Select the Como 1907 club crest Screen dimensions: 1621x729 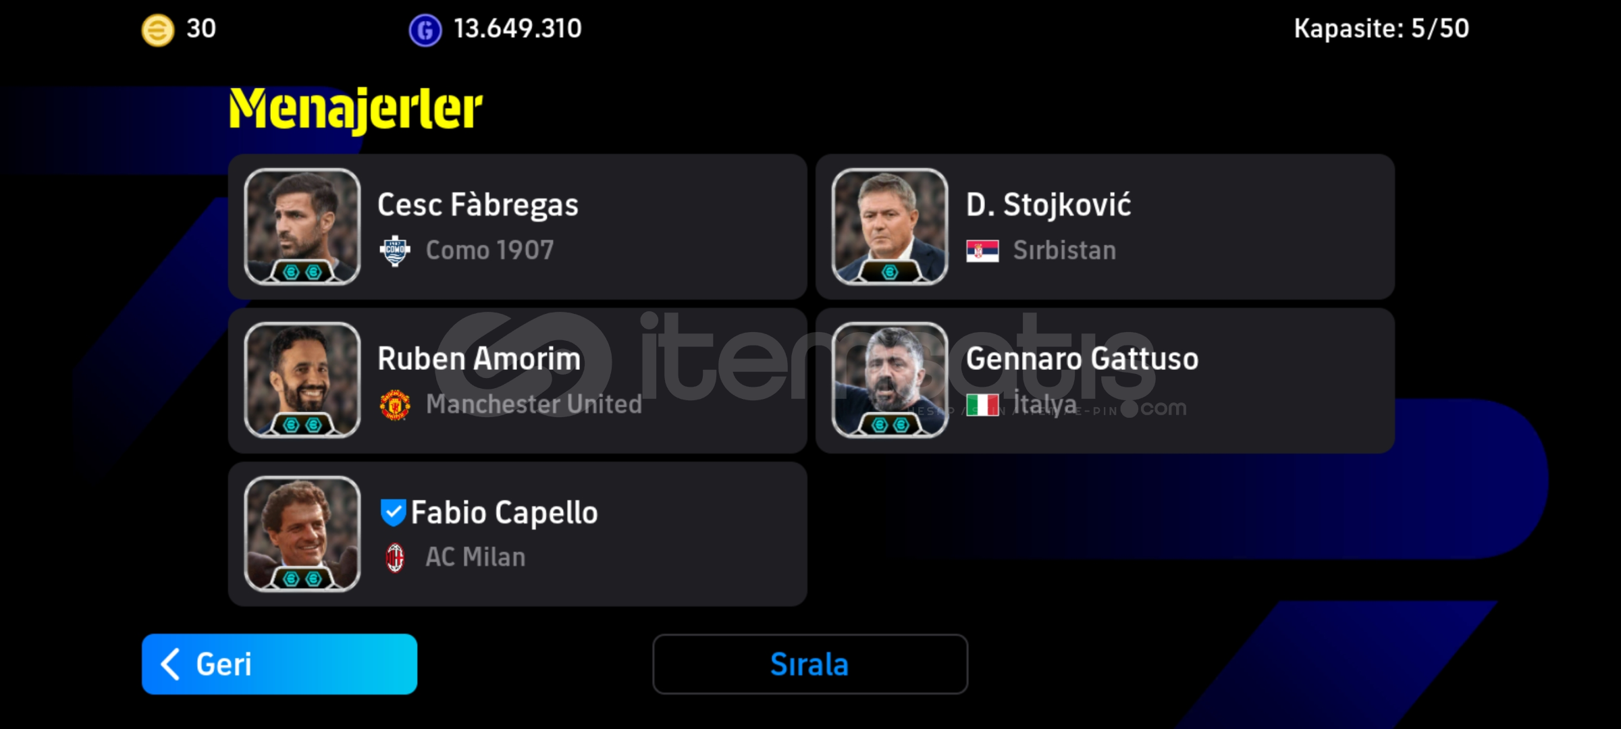(x=395, y=251)
